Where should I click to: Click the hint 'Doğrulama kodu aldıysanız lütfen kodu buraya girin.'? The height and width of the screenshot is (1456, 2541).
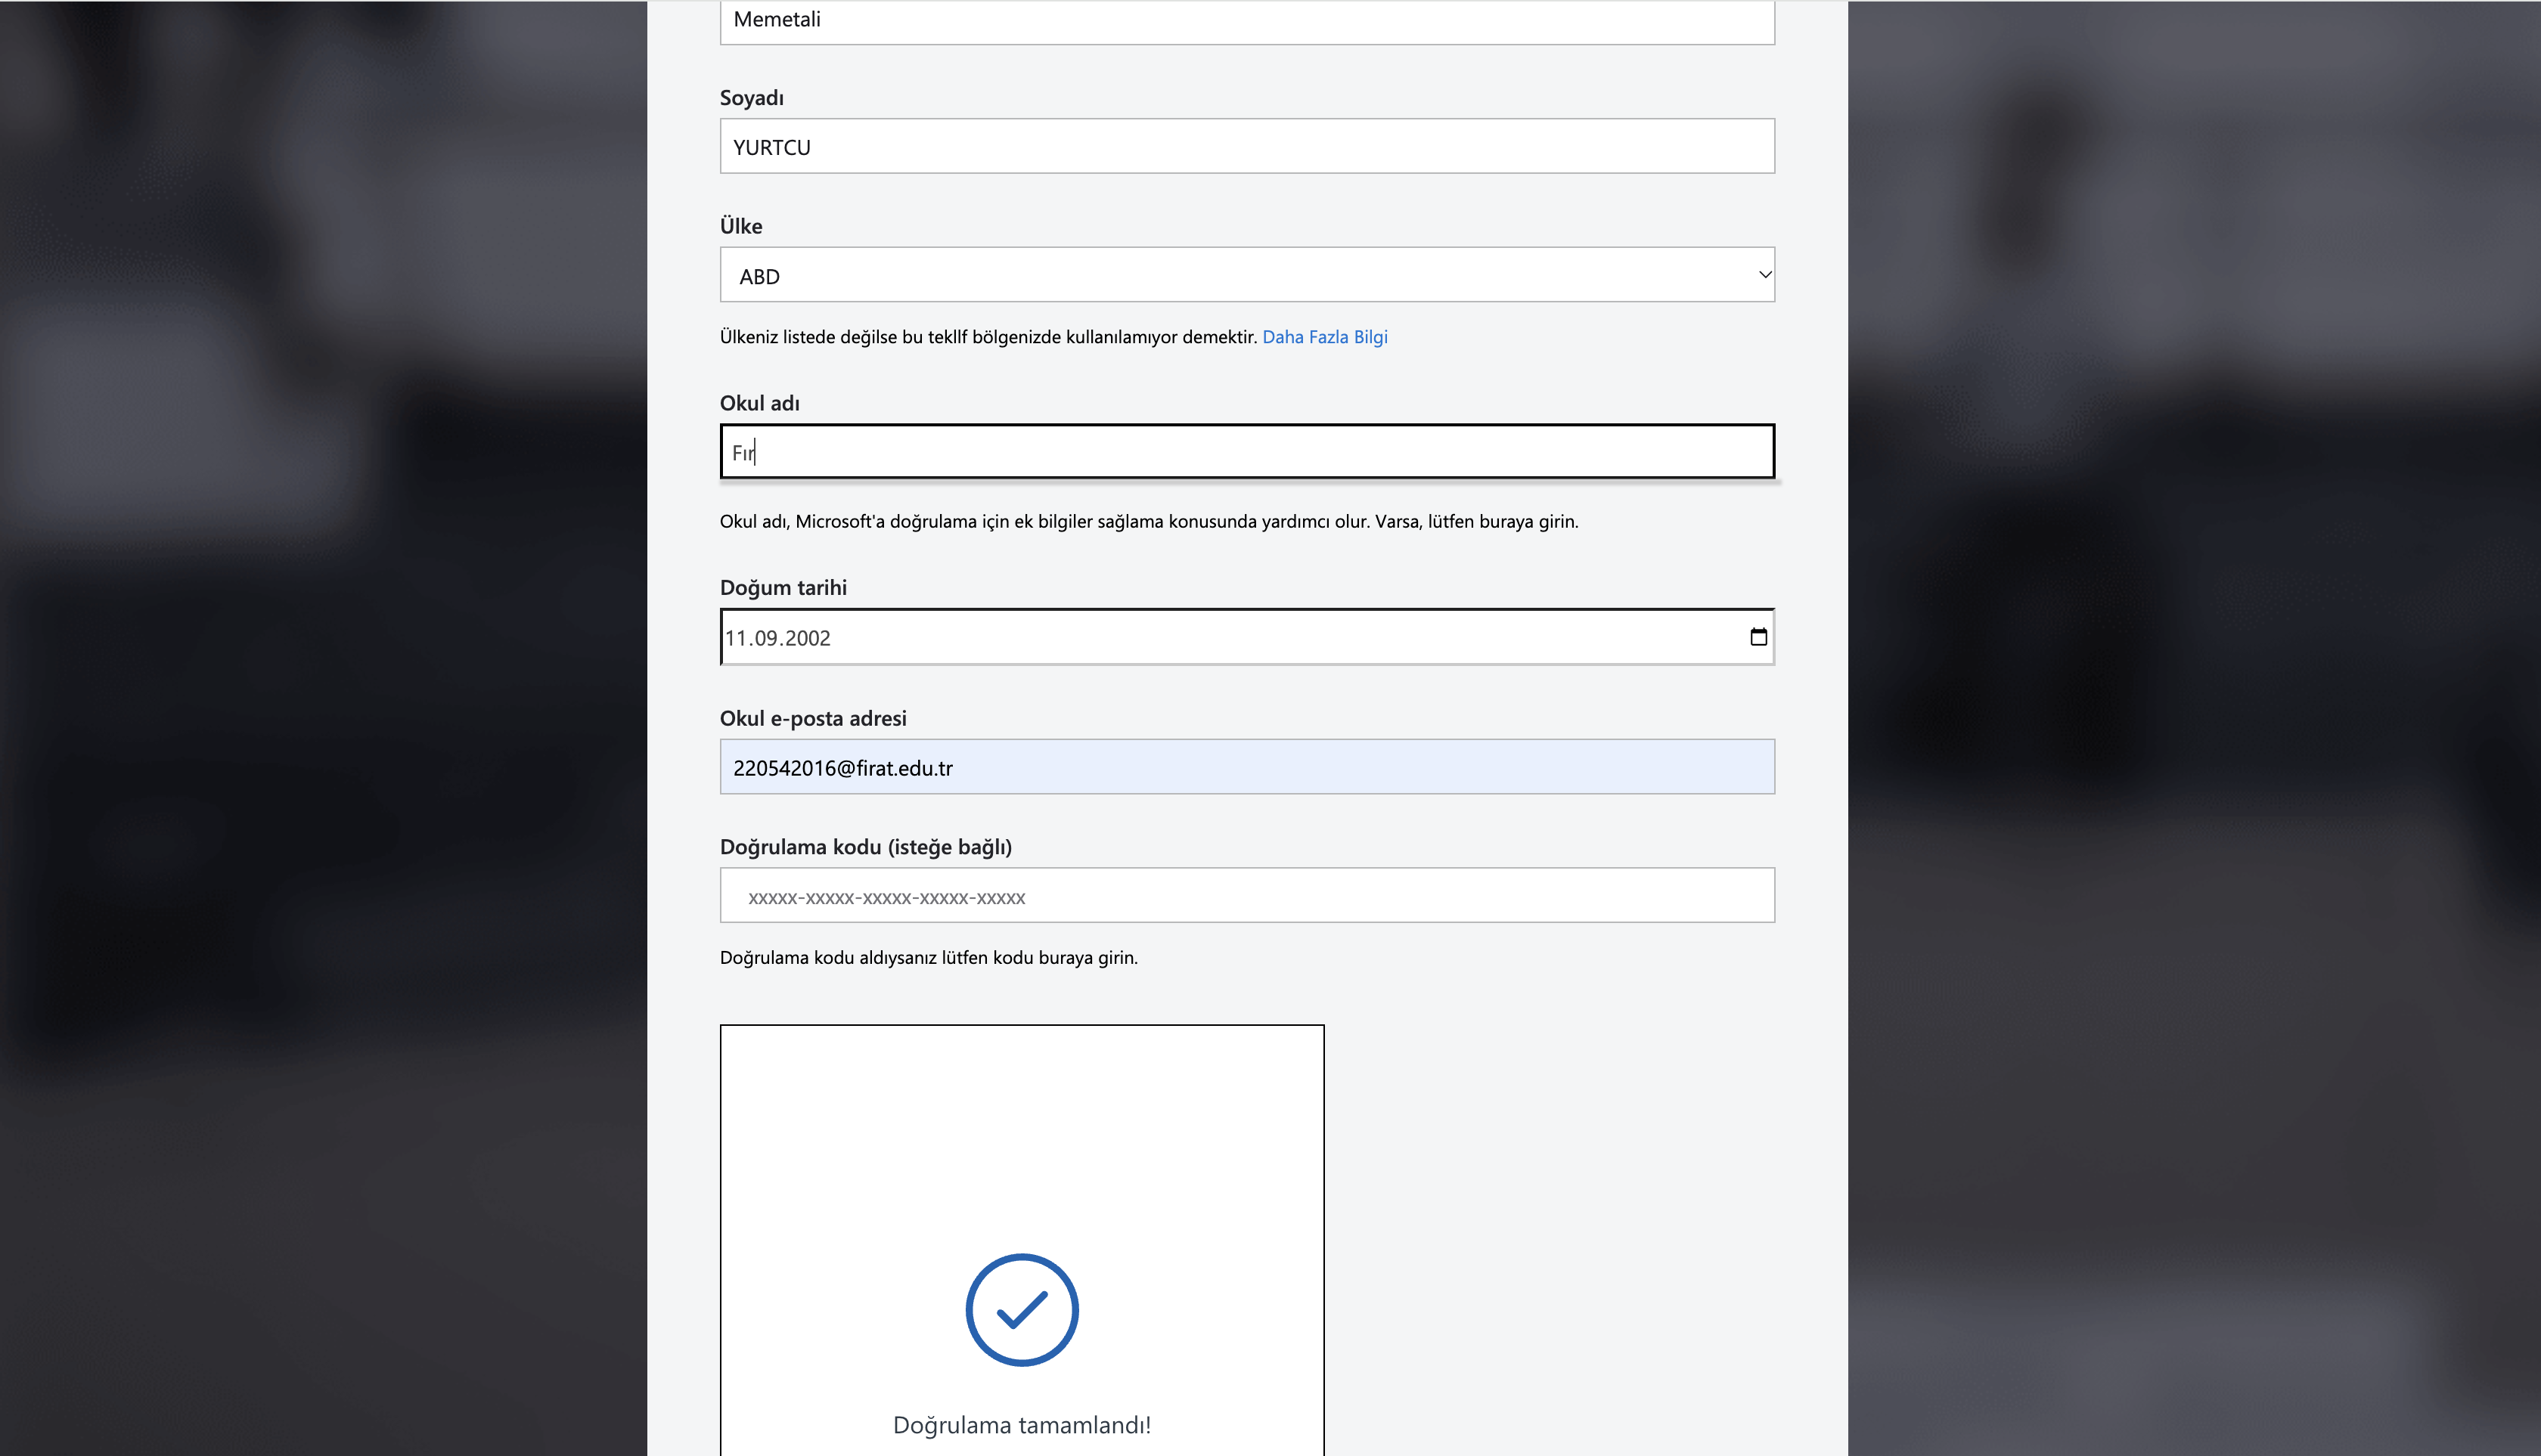929,958
